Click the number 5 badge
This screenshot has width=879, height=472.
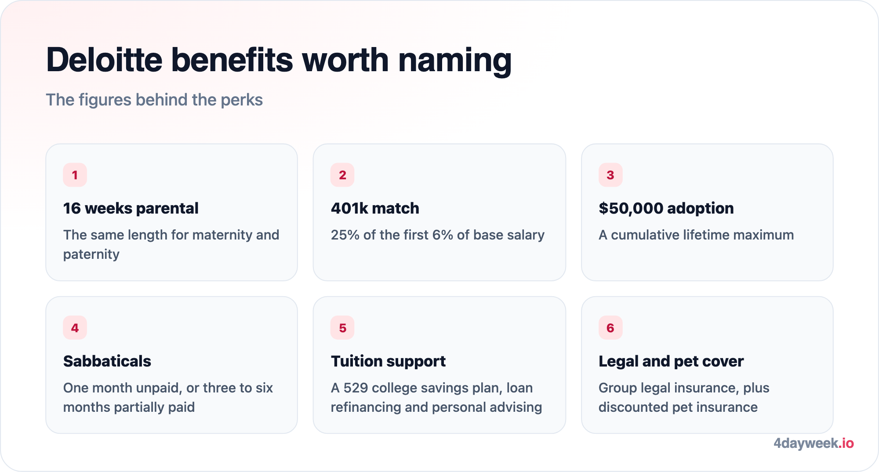[342, 328]
